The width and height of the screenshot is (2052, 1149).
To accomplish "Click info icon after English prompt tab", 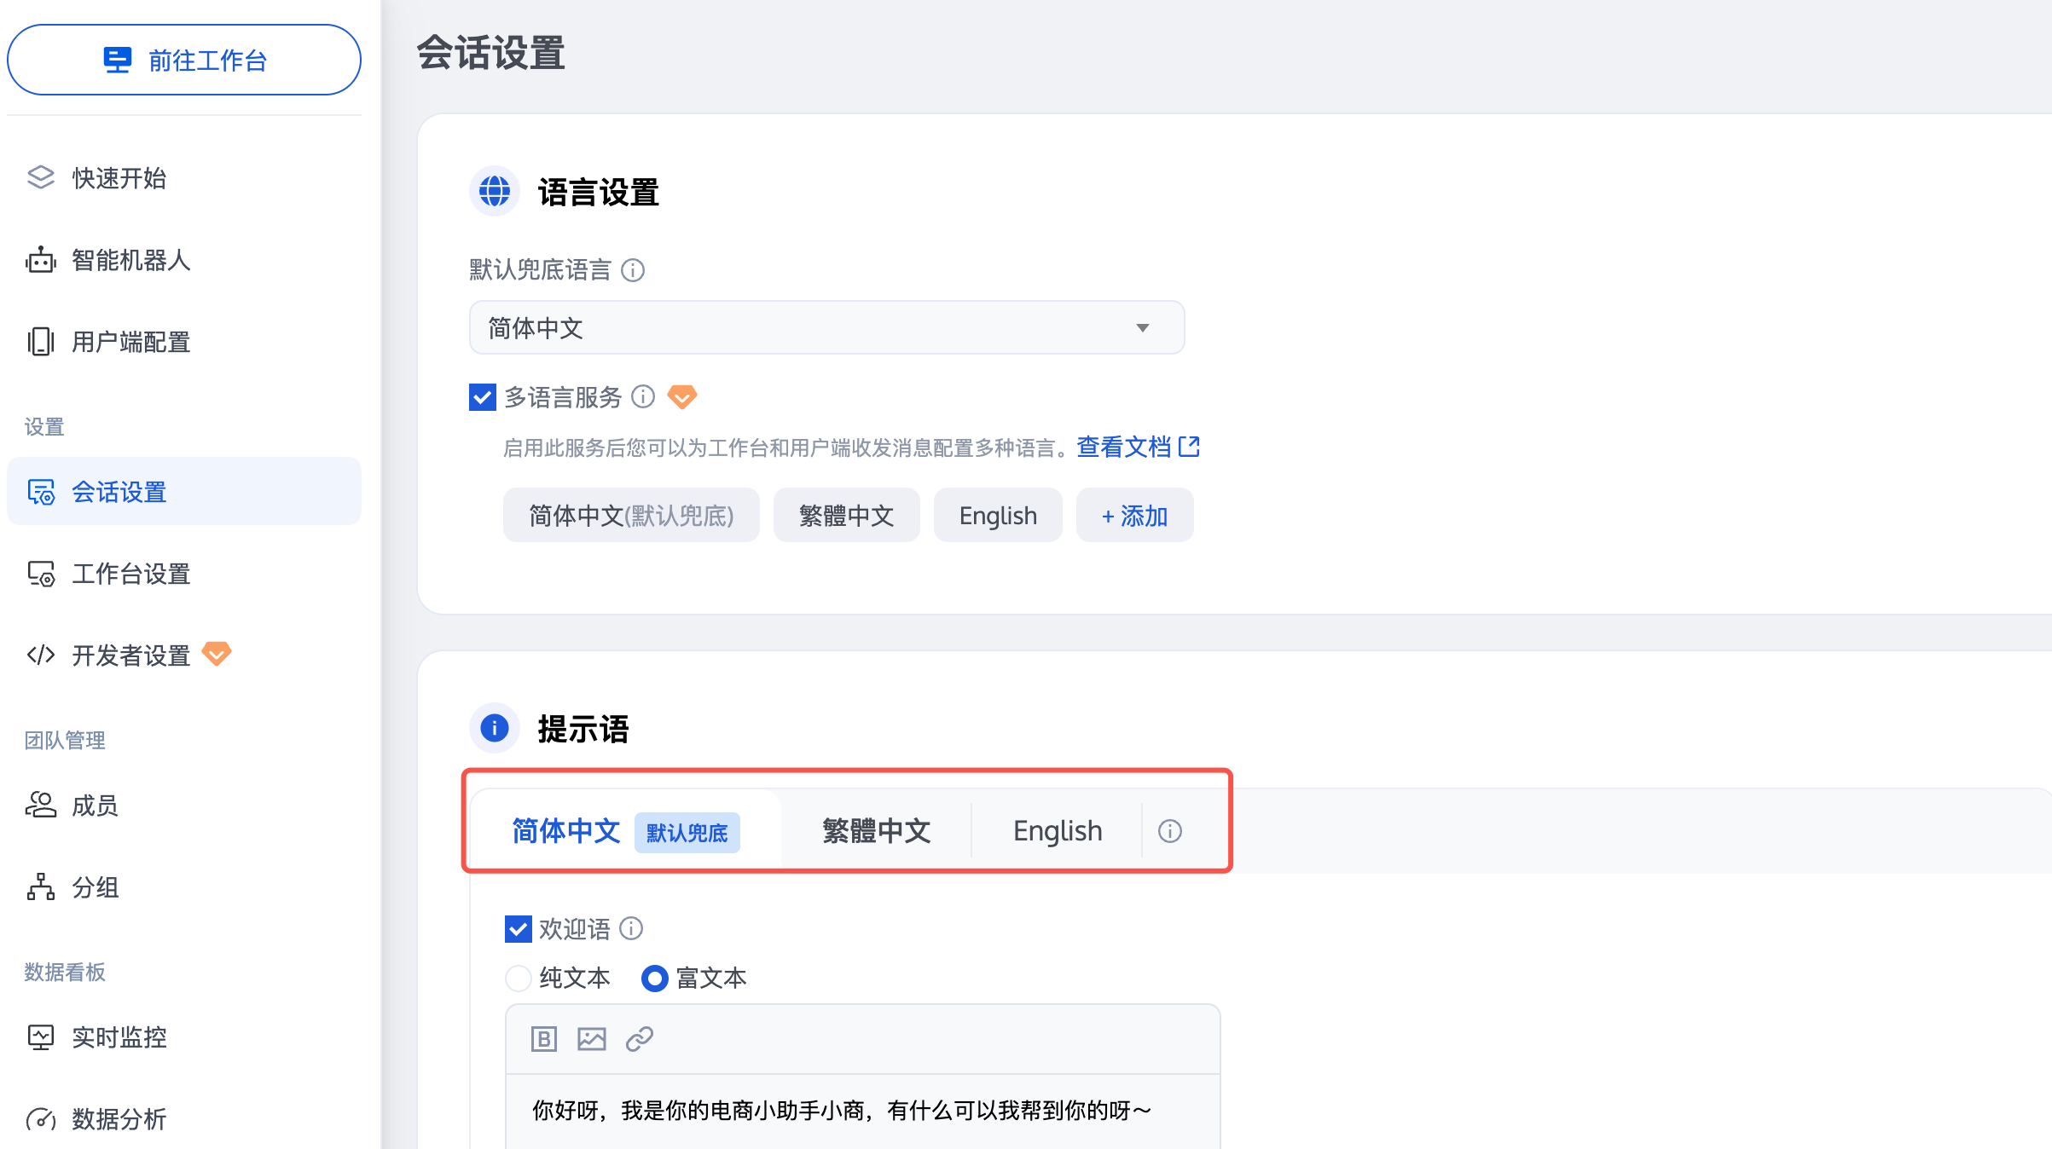I will pos(1169,831).
